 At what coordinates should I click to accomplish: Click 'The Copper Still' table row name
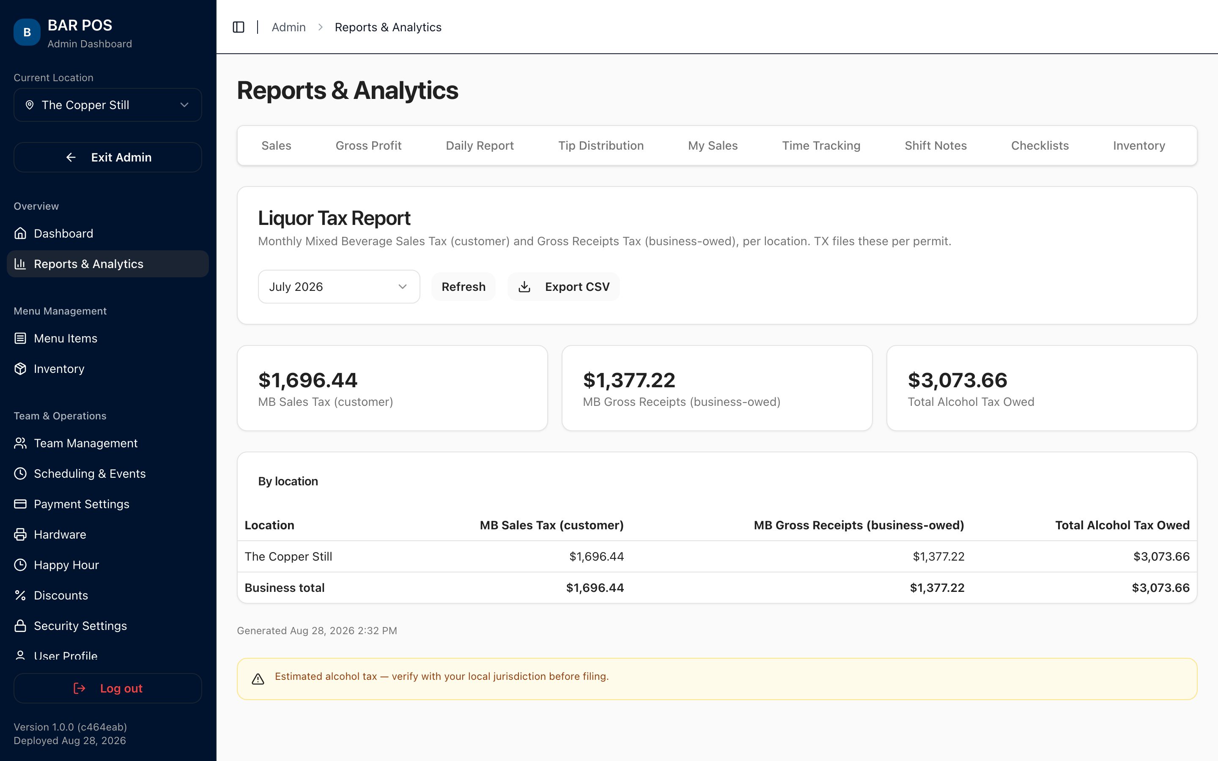pyautogui.click(x=288, y=556)
